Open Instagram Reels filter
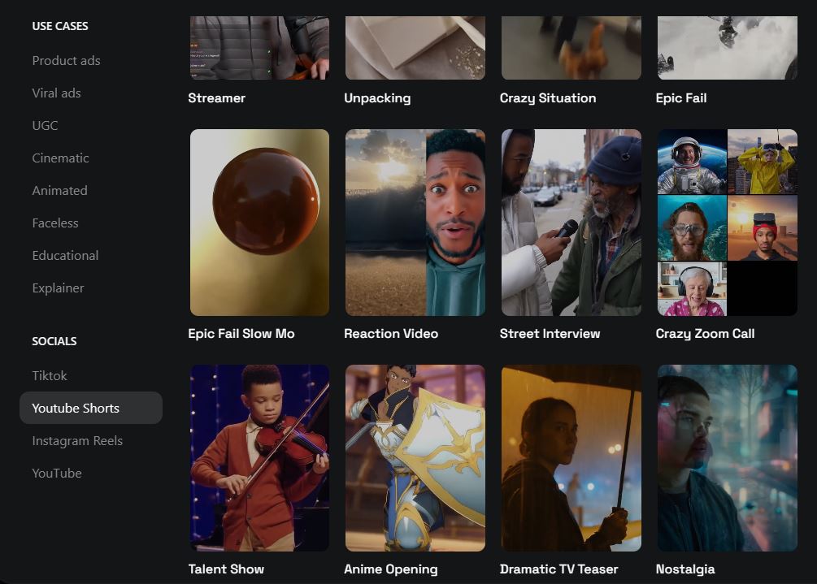The width and height of the screenshot is (817, 584). (x=77, y=441)
